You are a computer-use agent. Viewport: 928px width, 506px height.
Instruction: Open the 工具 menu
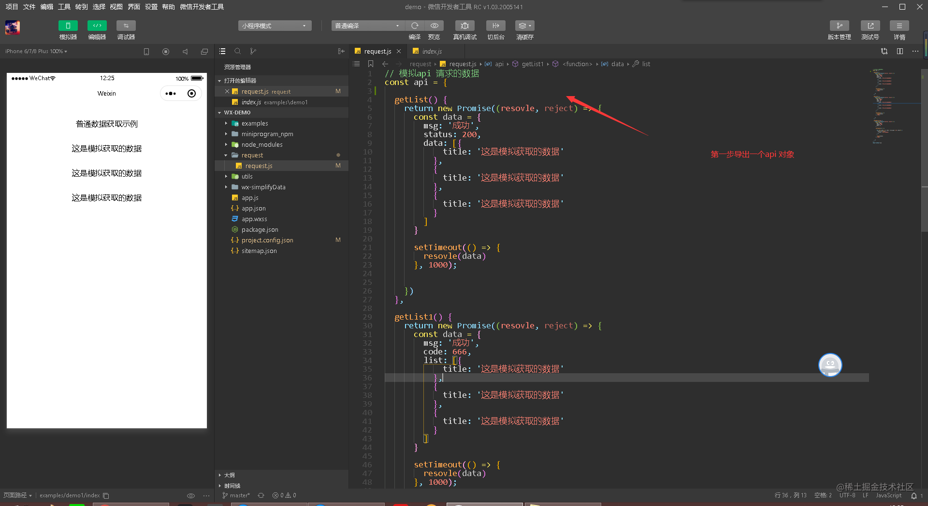click(64, 7)
